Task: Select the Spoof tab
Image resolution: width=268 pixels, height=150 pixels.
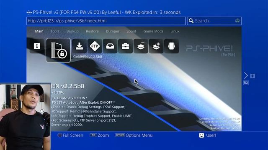Action: click(x=131, y=31)
